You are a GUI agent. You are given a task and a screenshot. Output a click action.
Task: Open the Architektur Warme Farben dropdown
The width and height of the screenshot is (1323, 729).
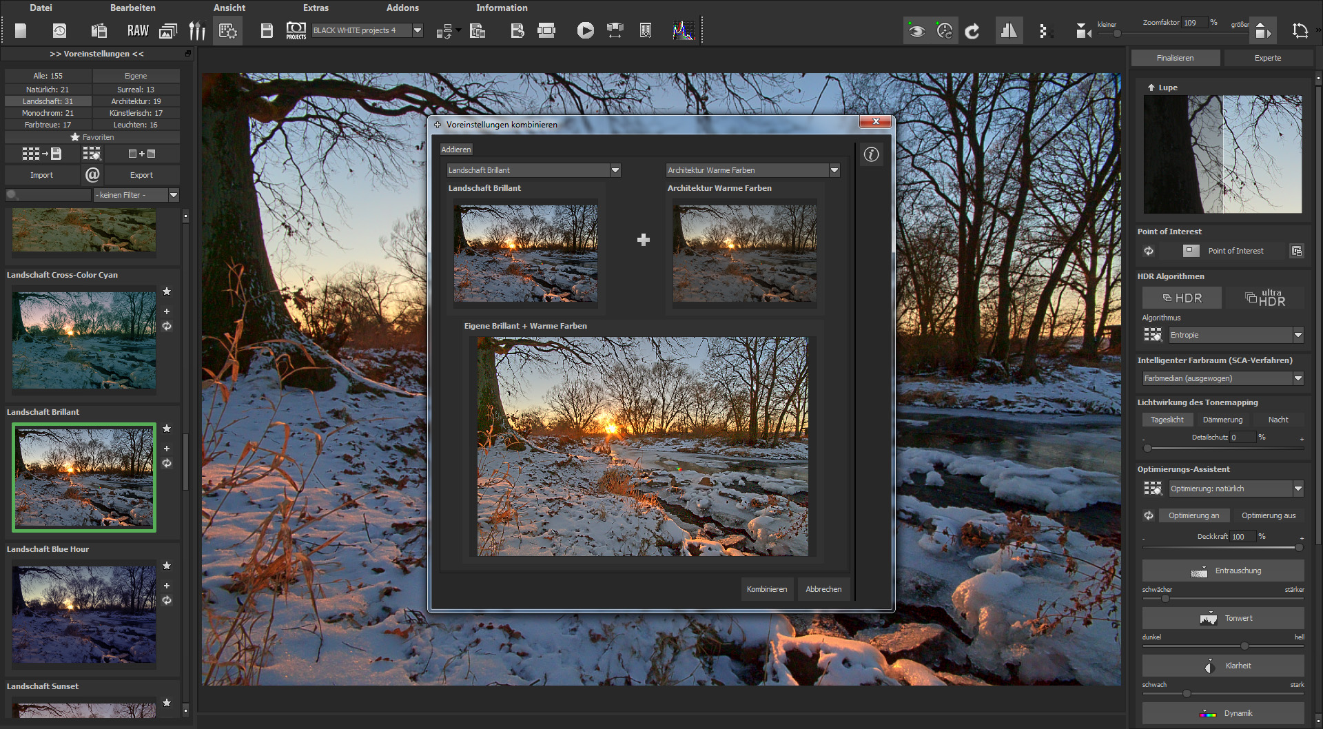(x=834, y=170)
